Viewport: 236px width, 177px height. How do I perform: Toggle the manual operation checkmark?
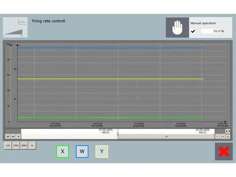(193, 31)
